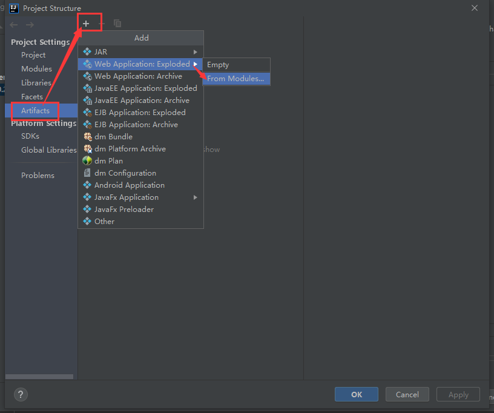
Task: Click the JAR artifact icon
Action: tap(87, 51)
